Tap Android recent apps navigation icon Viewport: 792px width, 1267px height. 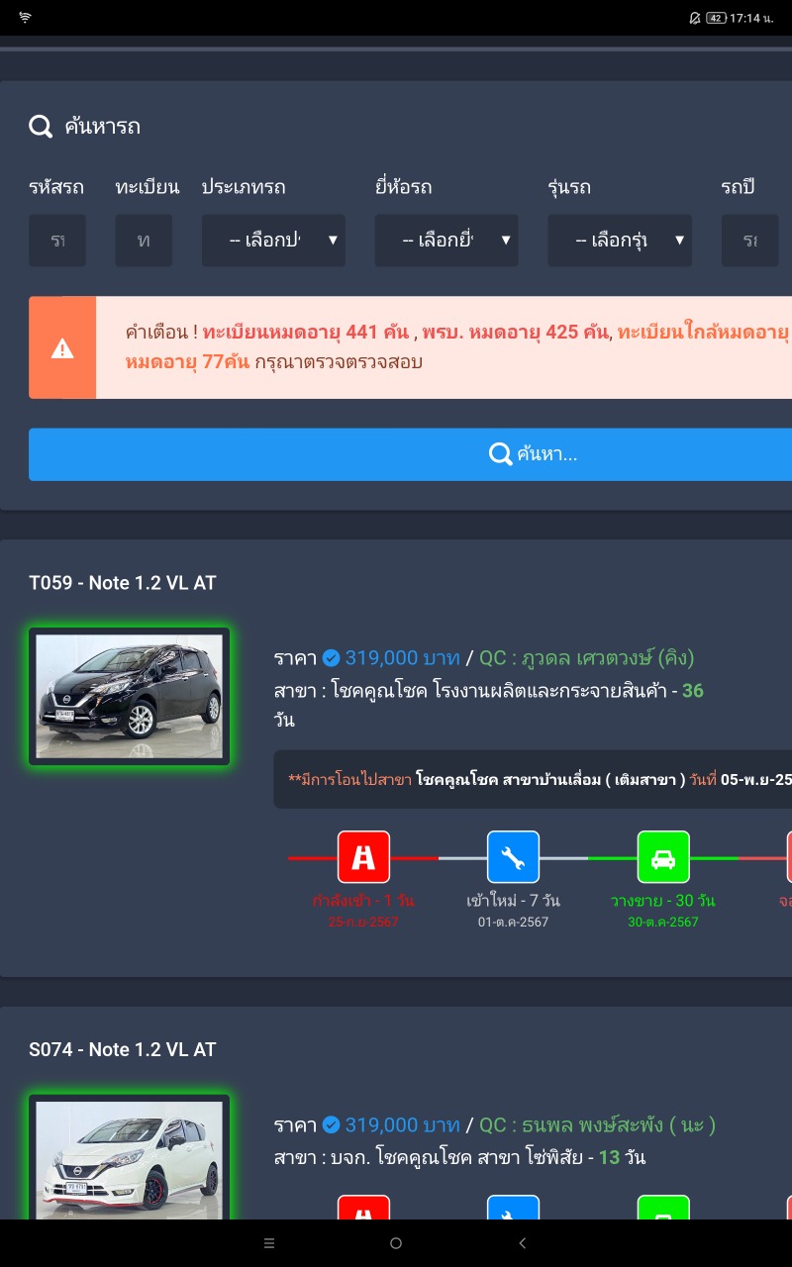click(269, 1243)
